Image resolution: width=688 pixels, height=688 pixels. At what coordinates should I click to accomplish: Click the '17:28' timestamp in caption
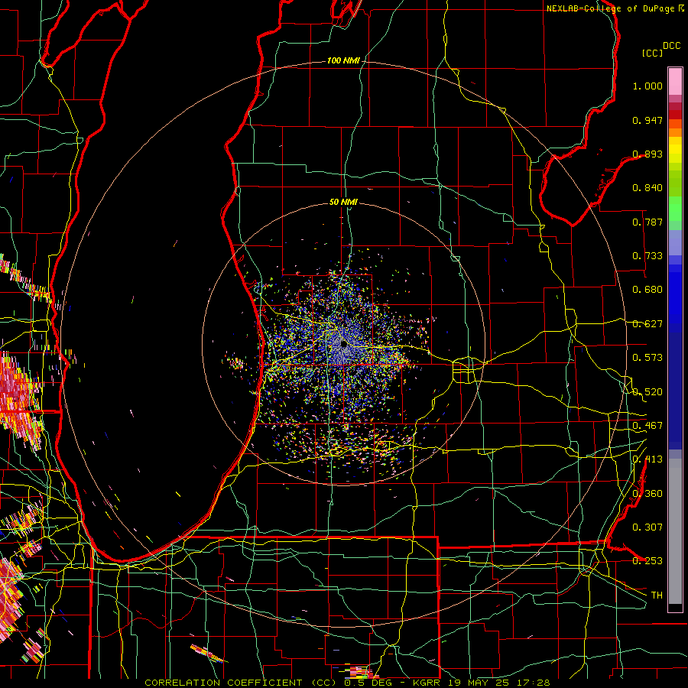coord(533,683)
